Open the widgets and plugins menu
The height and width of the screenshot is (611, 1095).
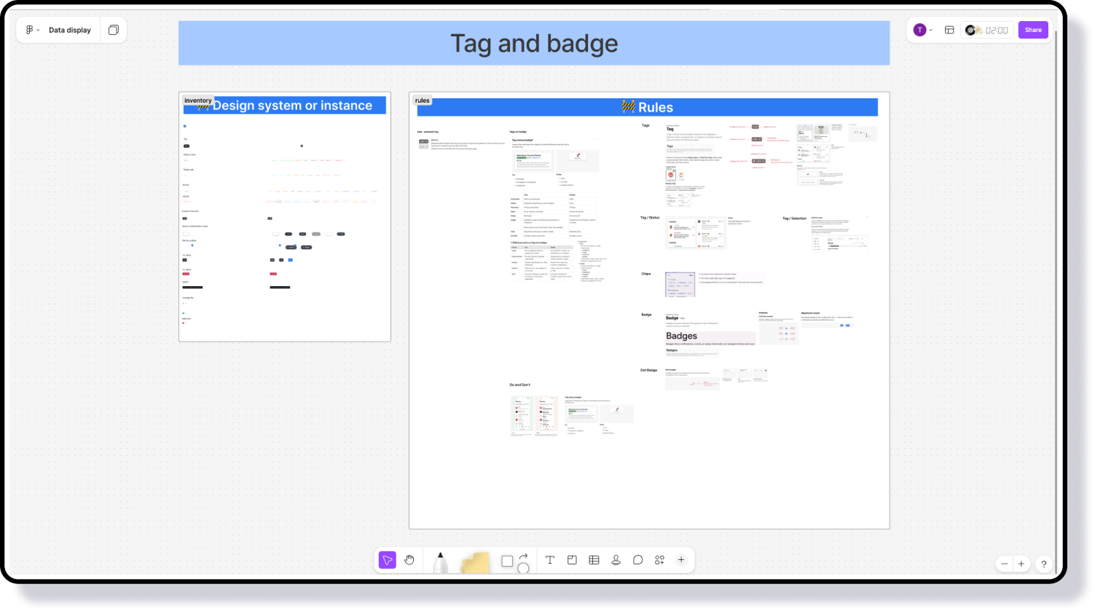[659, 560]
